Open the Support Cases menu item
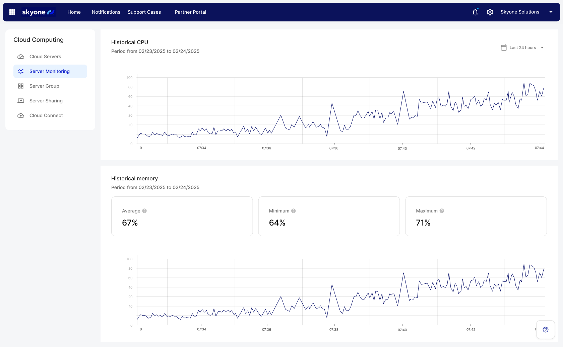563x347 pixels. [144, 12]
